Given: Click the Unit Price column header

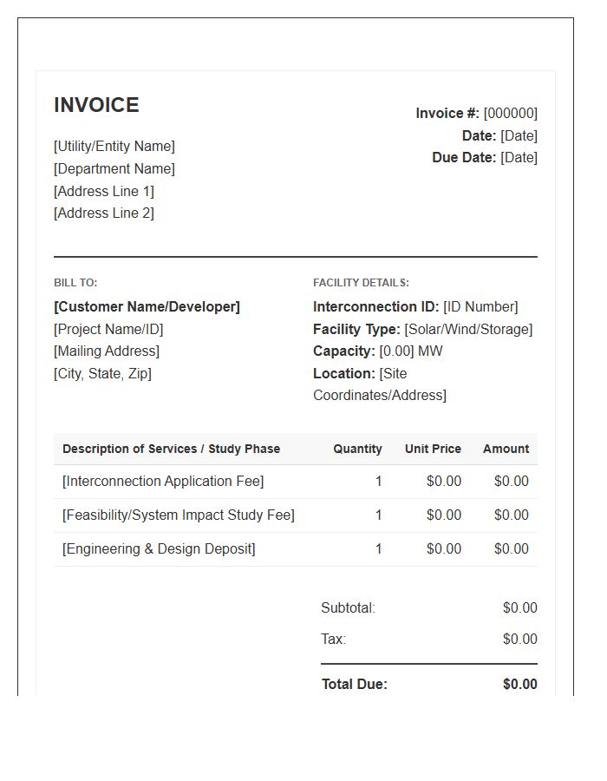Looking at the screenshot, I should tap(433, 450).
